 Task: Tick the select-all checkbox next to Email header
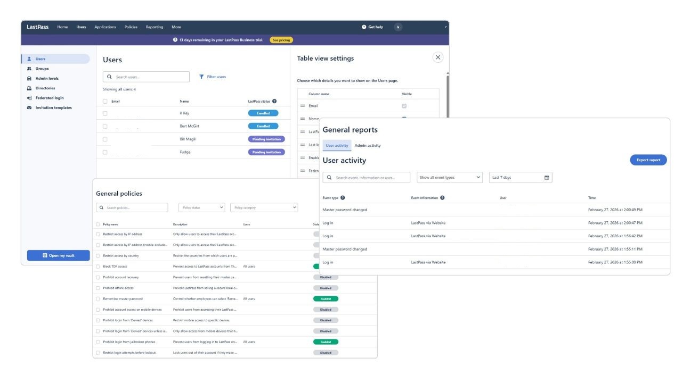tap(105, 102)
